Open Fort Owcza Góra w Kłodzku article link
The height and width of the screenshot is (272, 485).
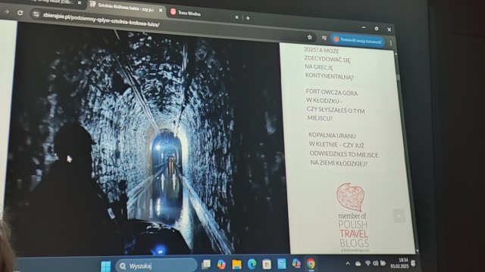click(x=335, y=106)
